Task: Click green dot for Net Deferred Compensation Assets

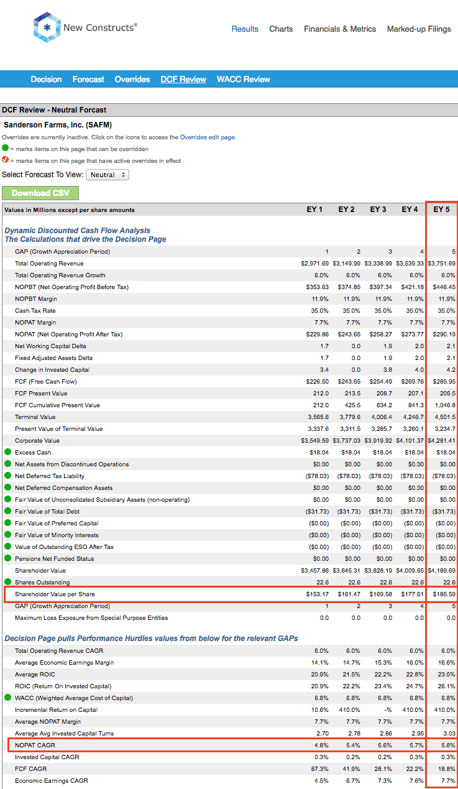Action: (8, 487)
